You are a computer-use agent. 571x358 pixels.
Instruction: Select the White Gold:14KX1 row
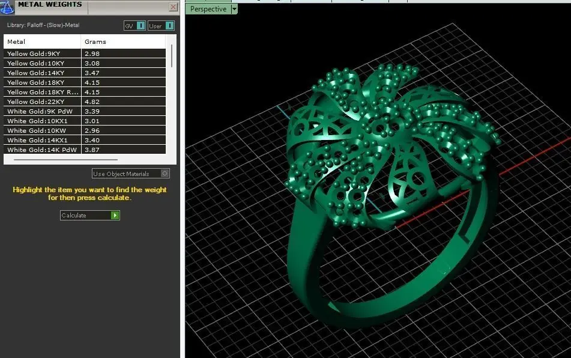click(x=85, y=140)
